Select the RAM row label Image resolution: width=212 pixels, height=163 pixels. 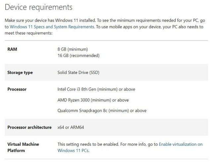pos(12,49)
